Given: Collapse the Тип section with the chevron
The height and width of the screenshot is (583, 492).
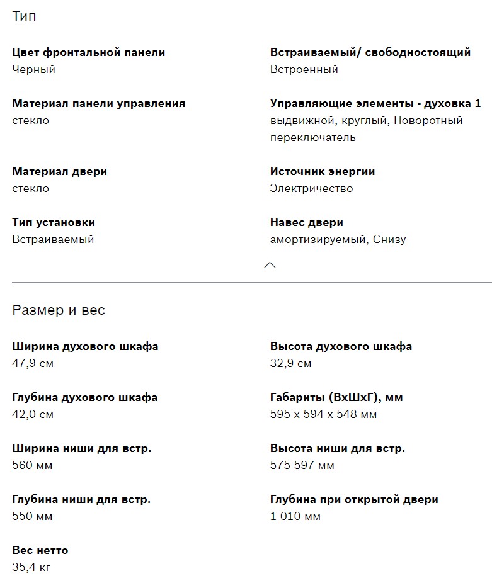Looking at the screenshot, I should pyautogui.click(x=270, y=265).
